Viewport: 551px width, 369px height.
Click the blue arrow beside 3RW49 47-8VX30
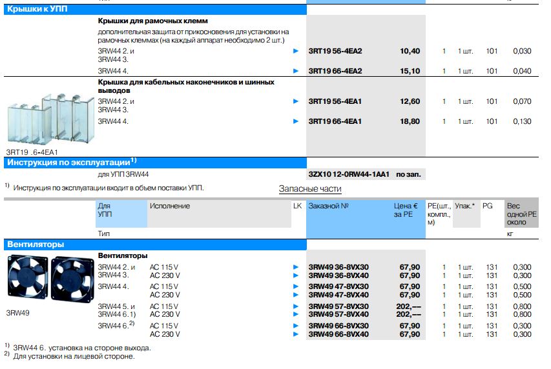tap(296, 286)
